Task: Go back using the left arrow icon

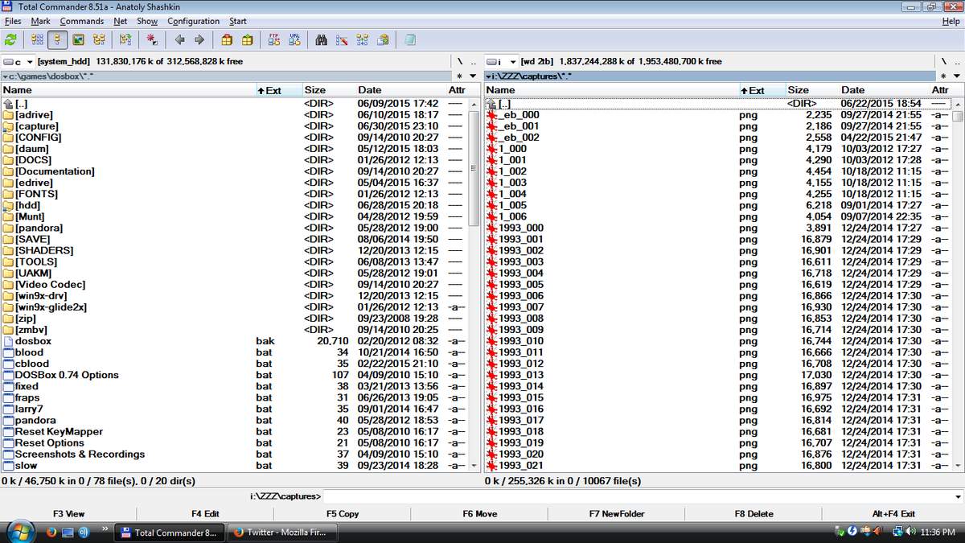Action: coord(179,39)
